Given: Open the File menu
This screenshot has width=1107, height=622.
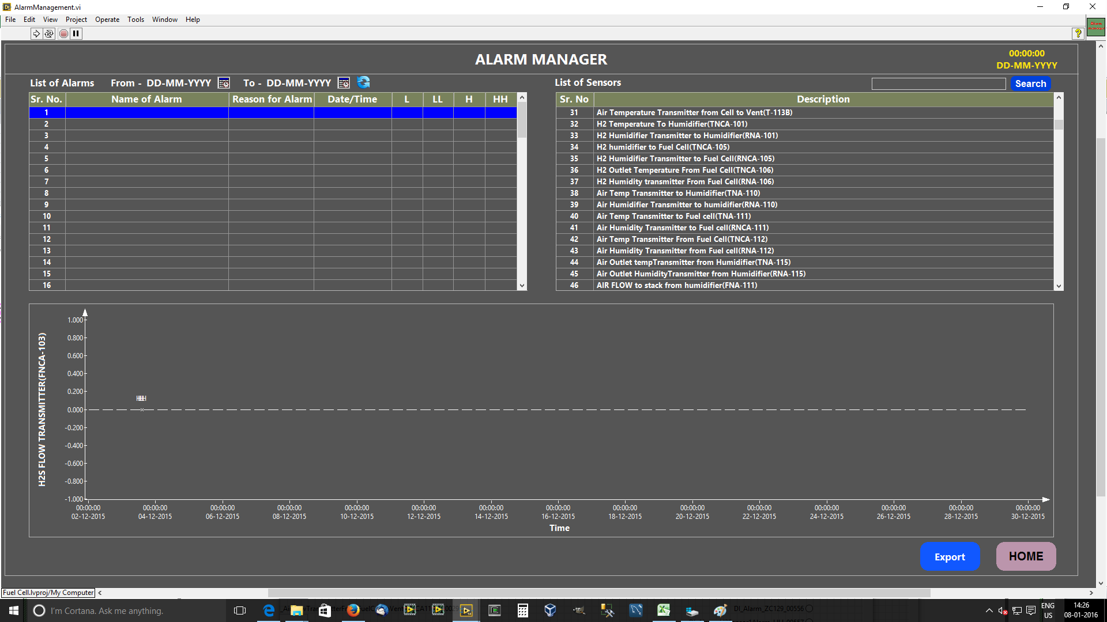Looking at the screenshot, I should point(12,20).
